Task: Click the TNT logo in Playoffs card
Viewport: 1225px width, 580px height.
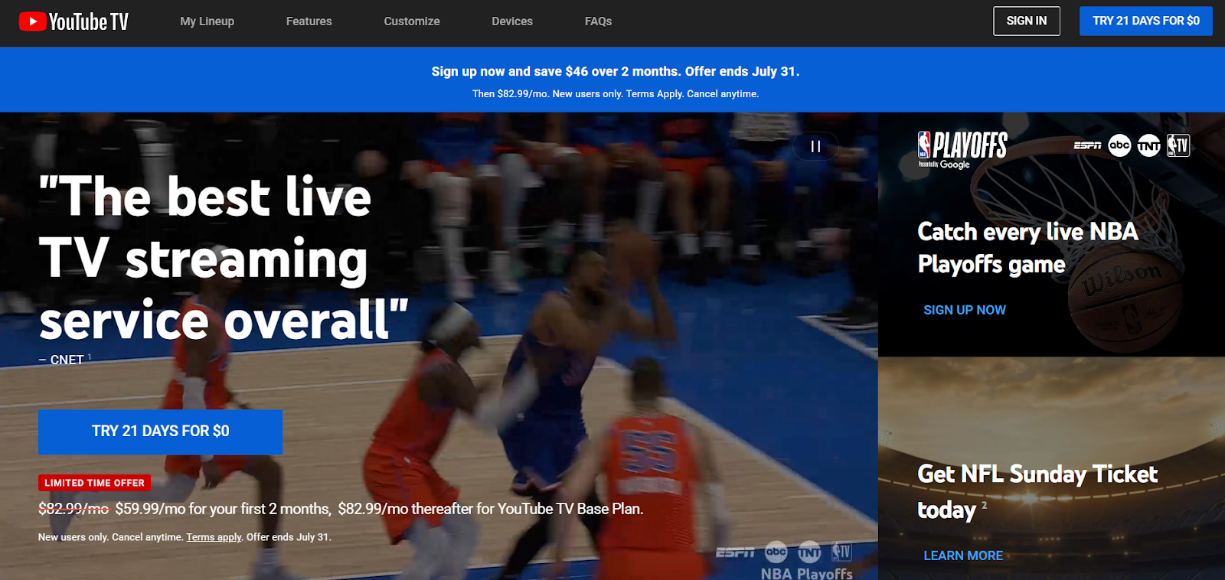Action: point(1148,145)
